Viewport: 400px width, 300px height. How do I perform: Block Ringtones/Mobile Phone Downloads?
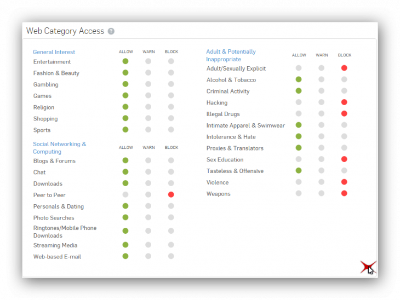171,231
